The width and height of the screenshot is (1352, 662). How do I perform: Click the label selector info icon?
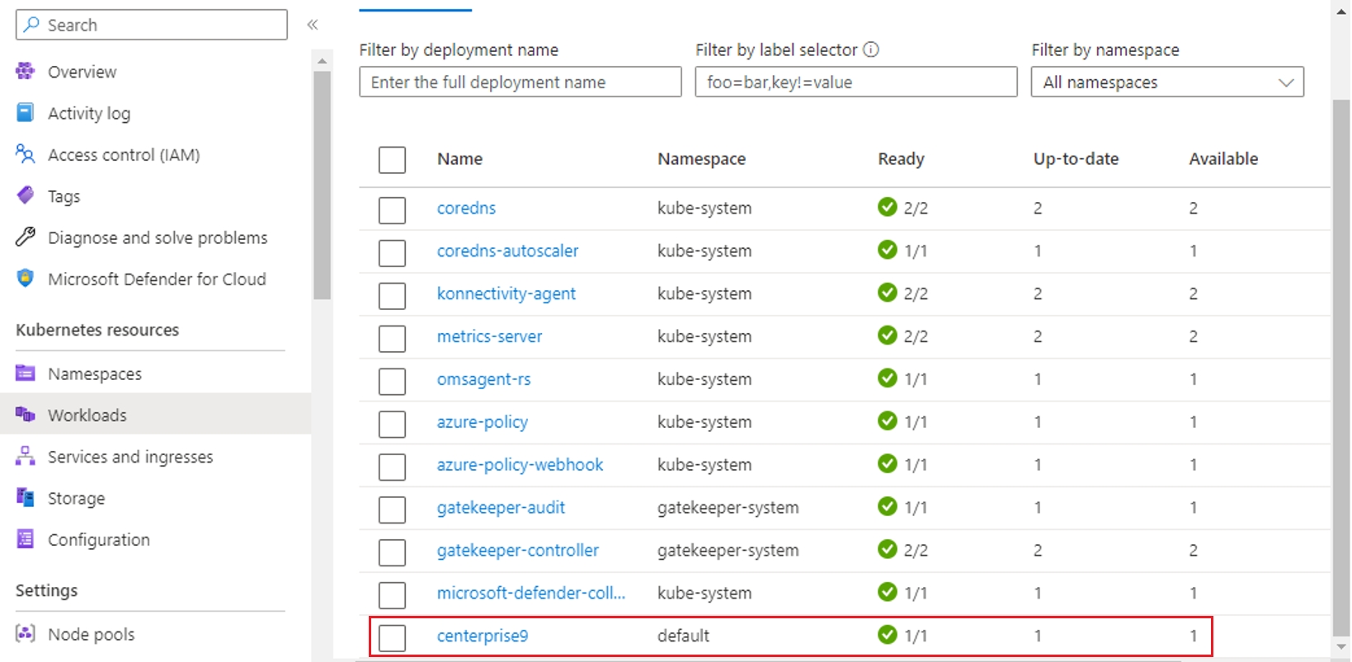coord(871,49)
